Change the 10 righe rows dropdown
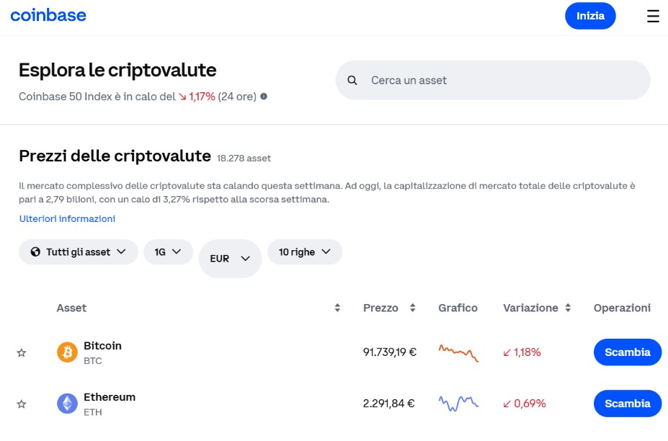Screen dimensions: 668x441 (304, 252)
